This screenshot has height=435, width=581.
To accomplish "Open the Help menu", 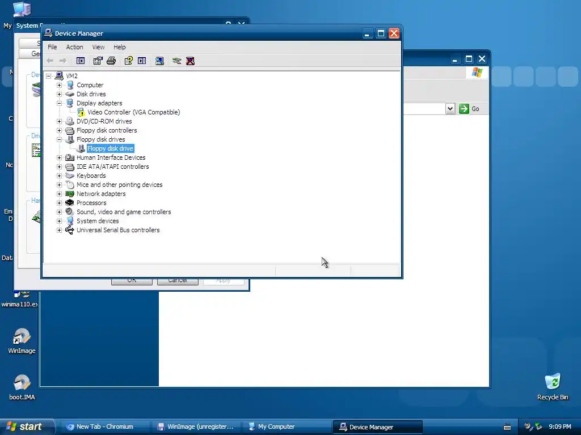I will pyautogui.click(x=119, y=47).
